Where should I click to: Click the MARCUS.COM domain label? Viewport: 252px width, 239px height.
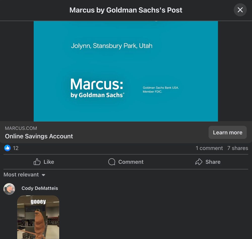click(x=21, y=128)
